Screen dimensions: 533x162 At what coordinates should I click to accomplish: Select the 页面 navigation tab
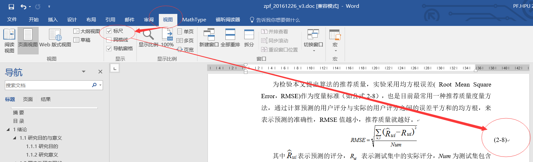tap(28, 99)
